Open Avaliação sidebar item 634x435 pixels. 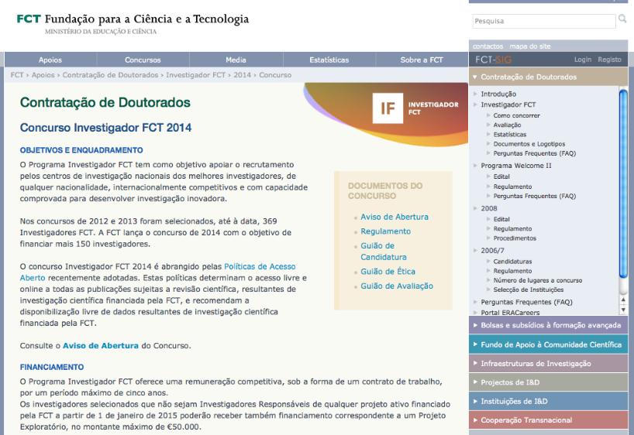tap(507, 125)
